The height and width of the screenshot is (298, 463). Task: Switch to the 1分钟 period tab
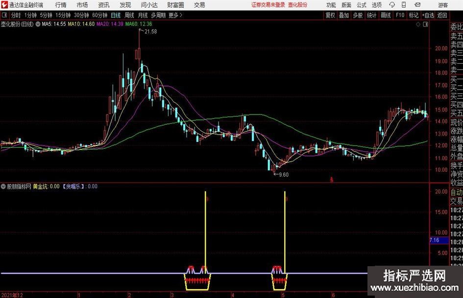pos(30,15)
